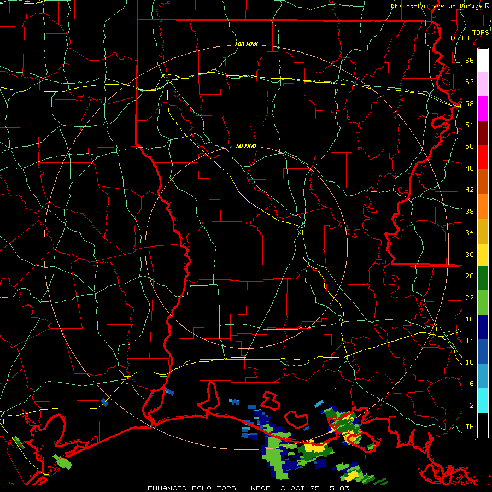Image resolution: width=492 pixels, height=492 pixels.
Task: Click the black TH legend swatch
Action: tap(483, 425)
